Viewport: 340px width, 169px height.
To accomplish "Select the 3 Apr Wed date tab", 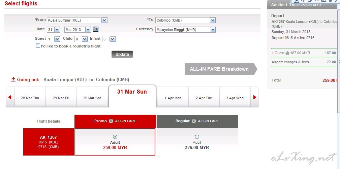I will pos(235,97).
